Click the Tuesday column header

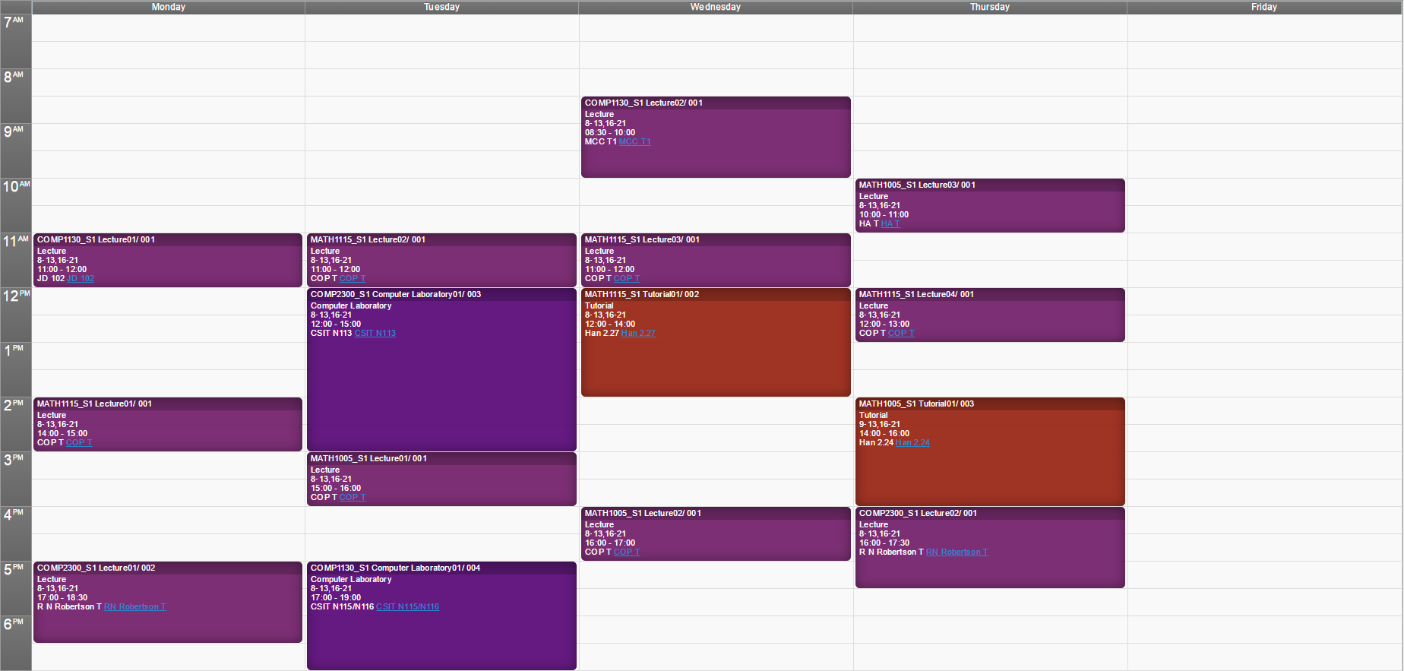[441, 7]
